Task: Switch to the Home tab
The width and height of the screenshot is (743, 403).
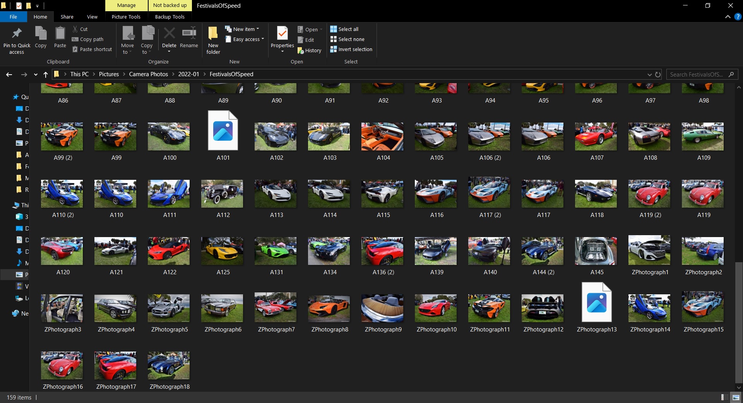Action: pos(40,17)
